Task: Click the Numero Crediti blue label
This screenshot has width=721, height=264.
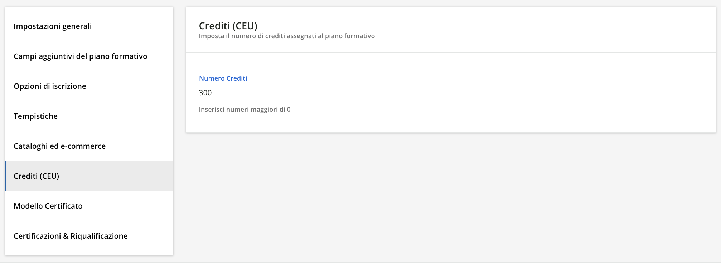Action: click(x=223, y=78)
